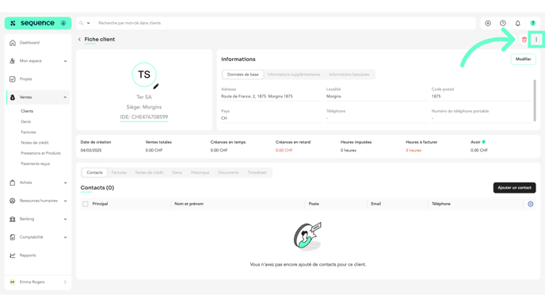Click the Modifier button
Image resolution: width=545 pixels, height=307 pixels.
click(x=523, y=59)
